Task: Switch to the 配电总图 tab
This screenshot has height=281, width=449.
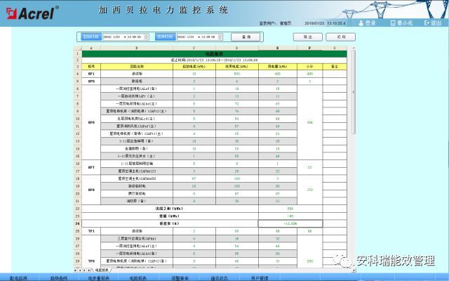Action: [x=18, y=277]
